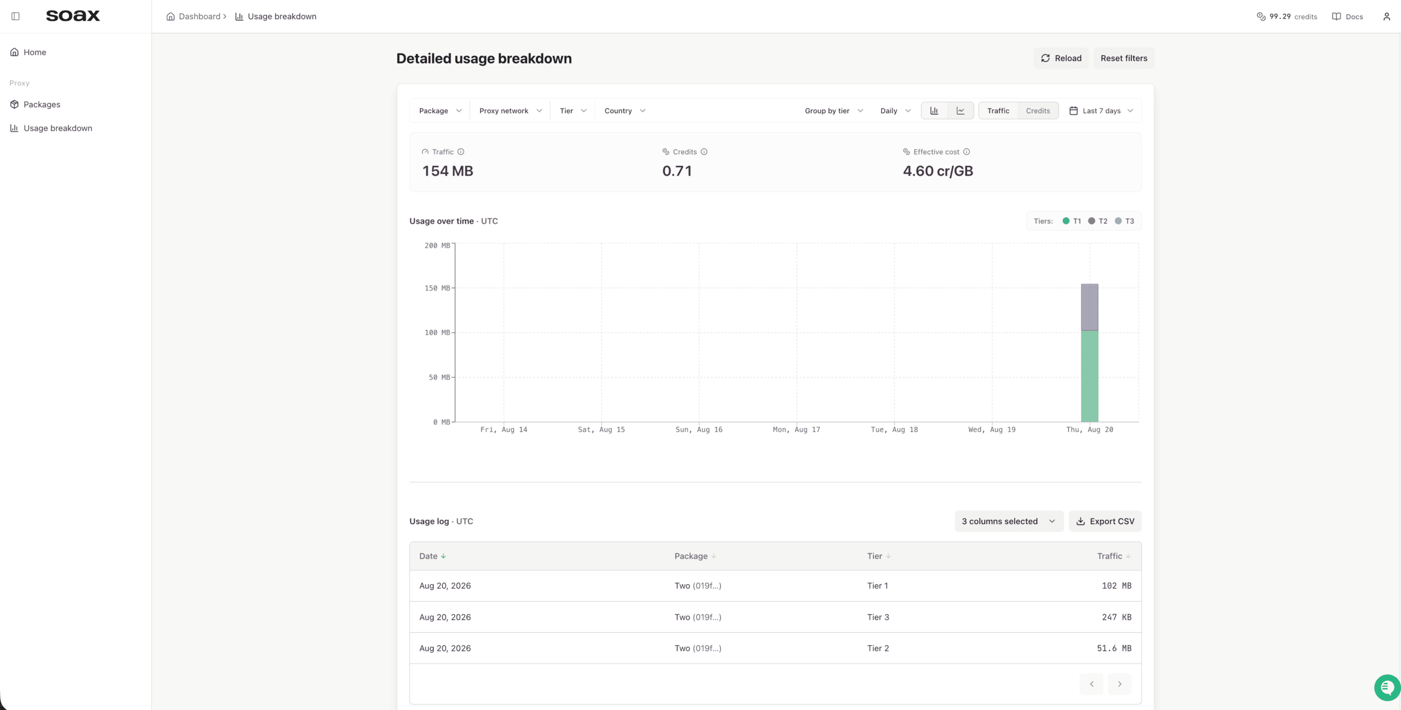The image size is (1401, 710).
Task: Toggle T2 tier in chart legend
Action: tap(1097, 221)
